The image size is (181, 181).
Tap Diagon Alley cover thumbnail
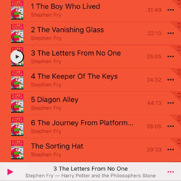click(x=17, y=103)
